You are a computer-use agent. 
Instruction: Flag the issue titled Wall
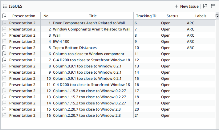(4, 35)
